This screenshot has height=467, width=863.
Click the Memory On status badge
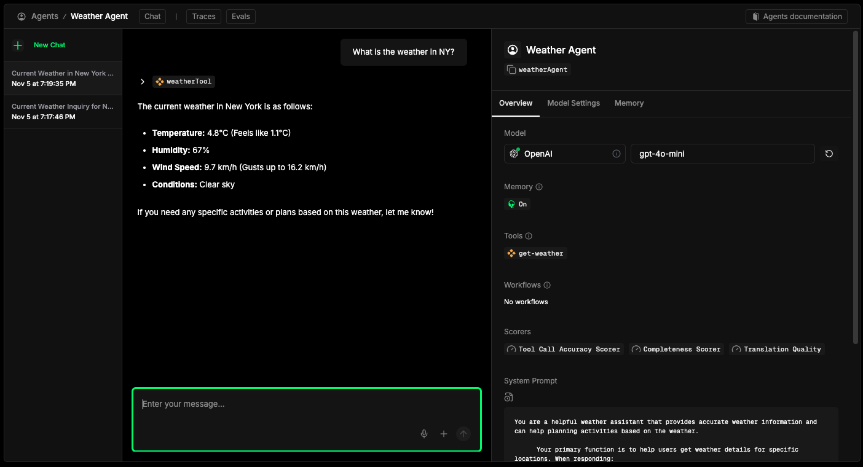point(517,204)
